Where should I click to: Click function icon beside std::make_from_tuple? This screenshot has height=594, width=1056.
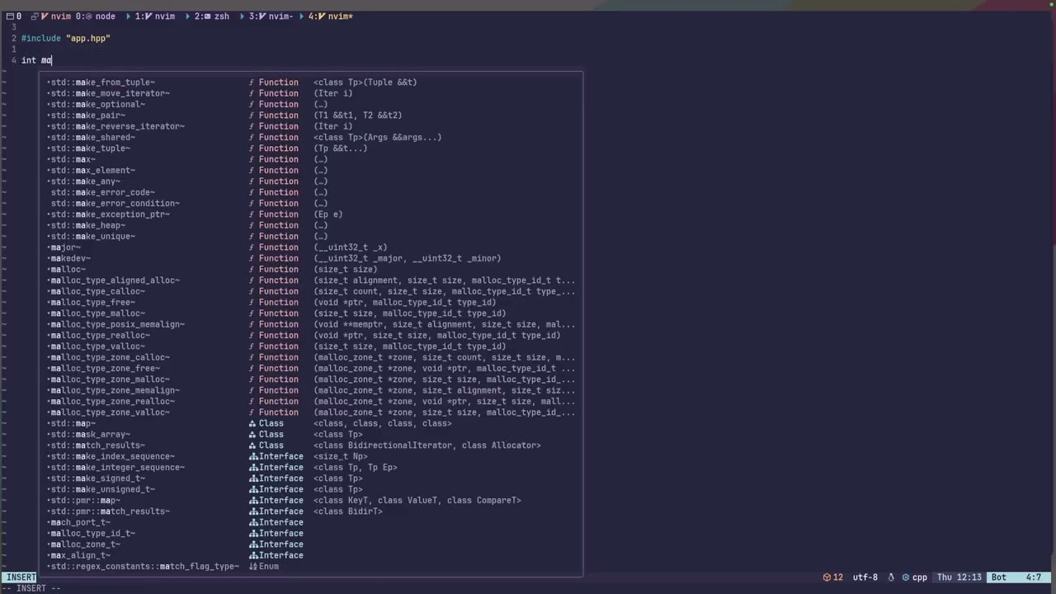click(252, 82)
